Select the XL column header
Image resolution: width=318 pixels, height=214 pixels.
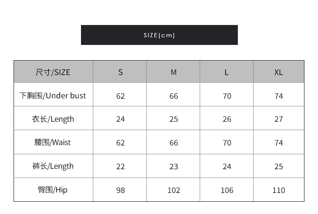pyautogui.click(x=279, y=72)
